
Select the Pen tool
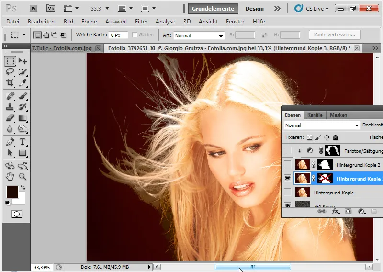(10, 141)
